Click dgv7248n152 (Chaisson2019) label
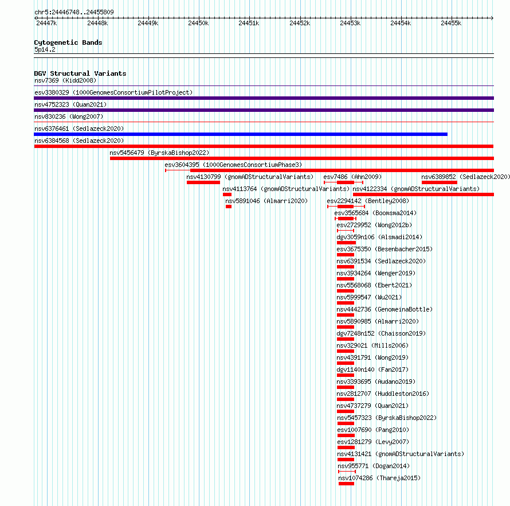510x506 pixels. [x=381, y=333]
